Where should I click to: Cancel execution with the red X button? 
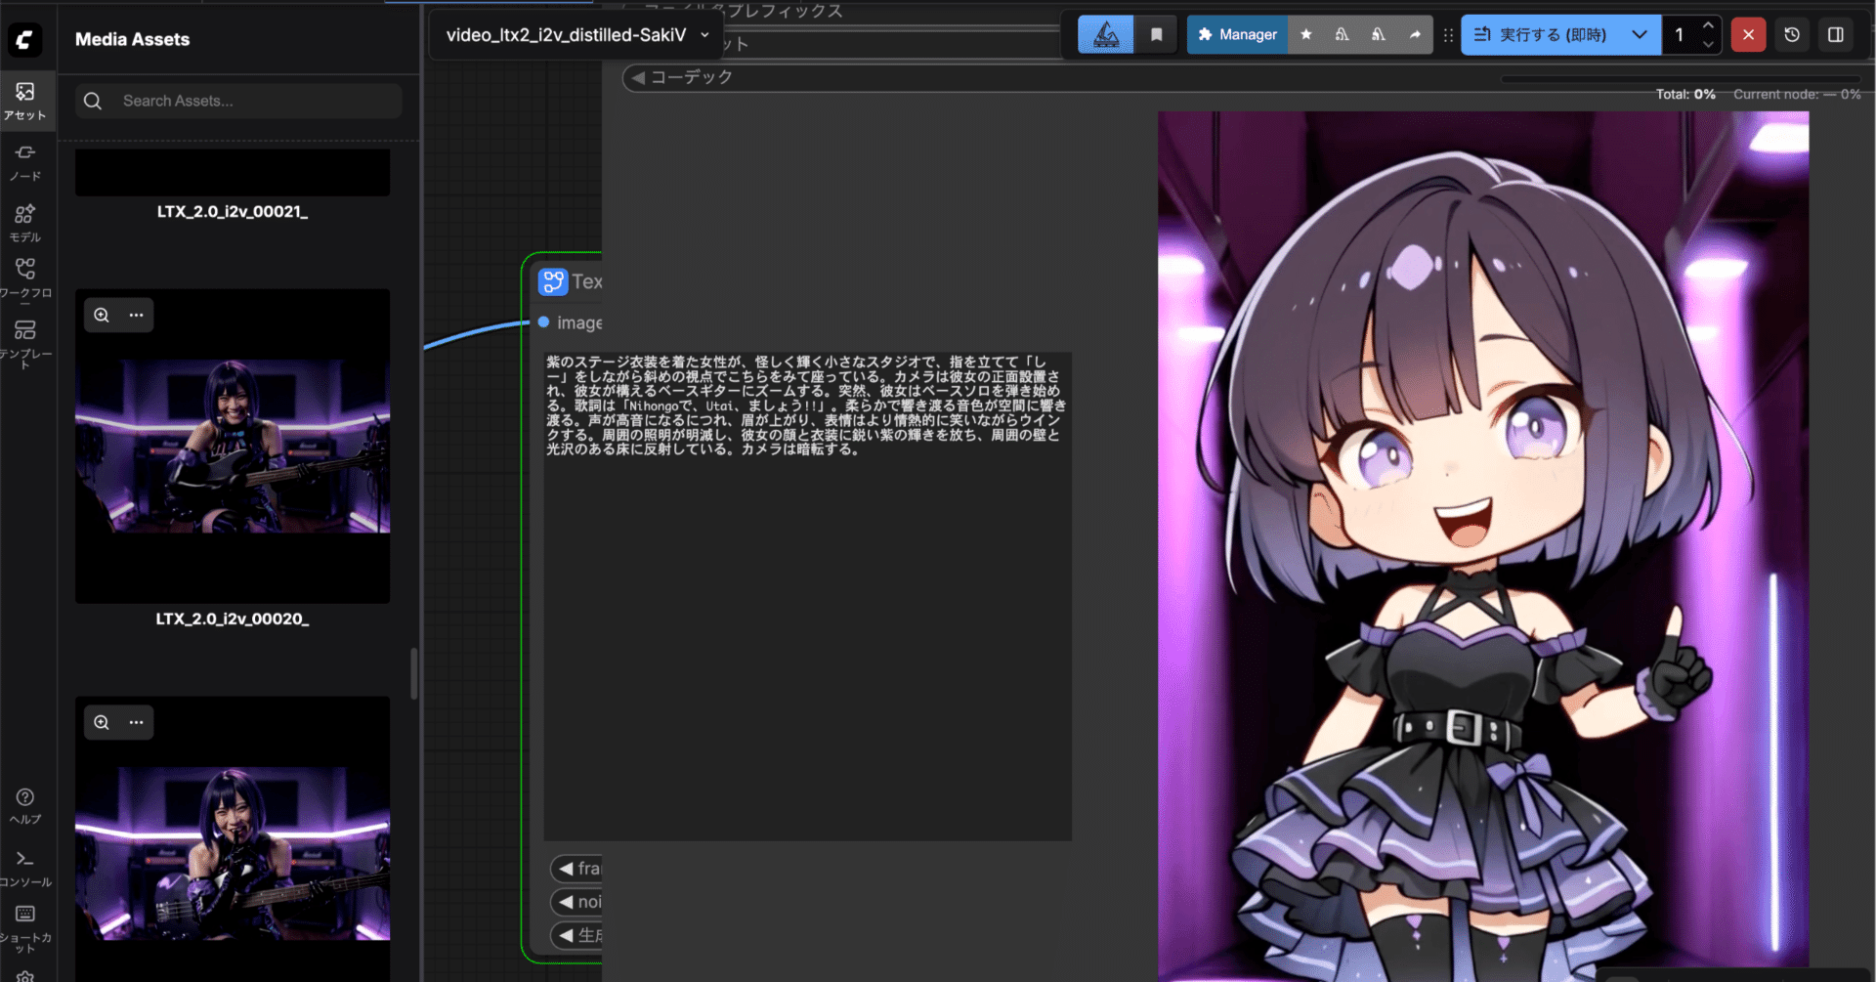[1748, 34]
